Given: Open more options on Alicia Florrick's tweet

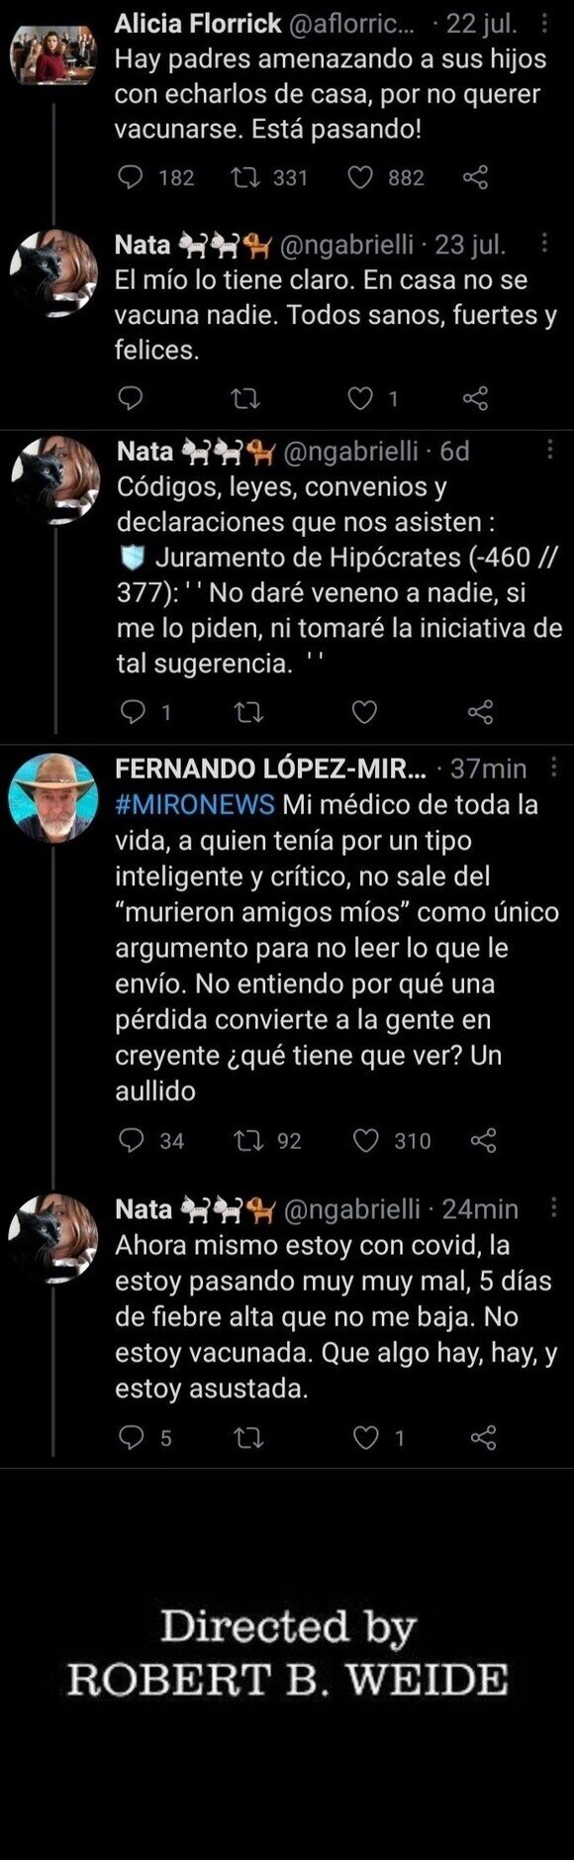Looking at the screenshot, I should click(x=544, y=24).
